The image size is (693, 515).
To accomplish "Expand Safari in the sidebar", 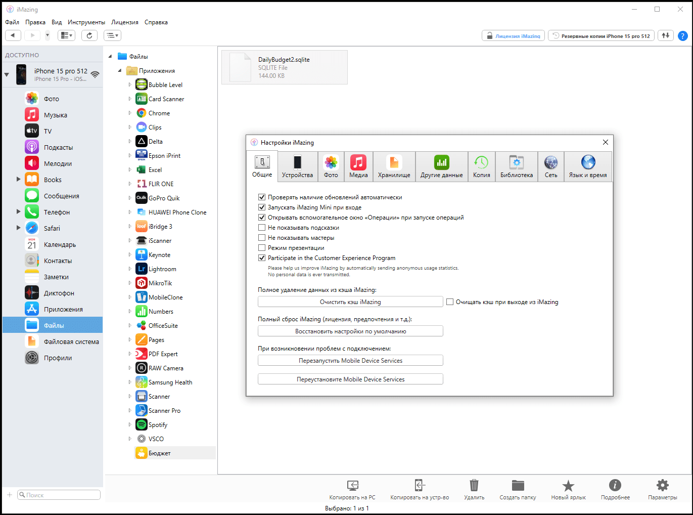I will click(19, 228).
